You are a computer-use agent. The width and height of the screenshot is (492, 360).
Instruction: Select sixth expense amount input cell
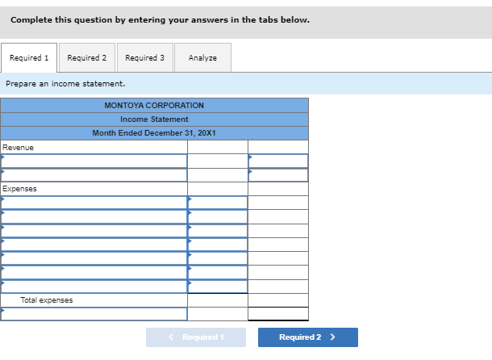coord(218,273)
